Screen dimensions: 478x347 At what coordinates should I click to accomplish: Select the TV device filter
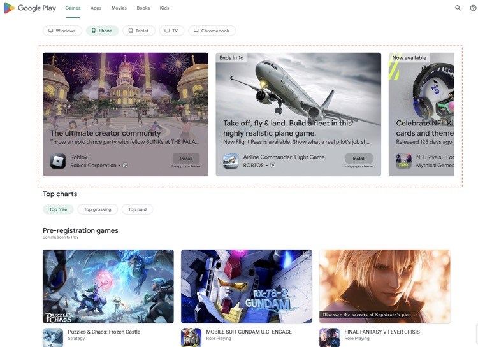click(x=171, y=31)
